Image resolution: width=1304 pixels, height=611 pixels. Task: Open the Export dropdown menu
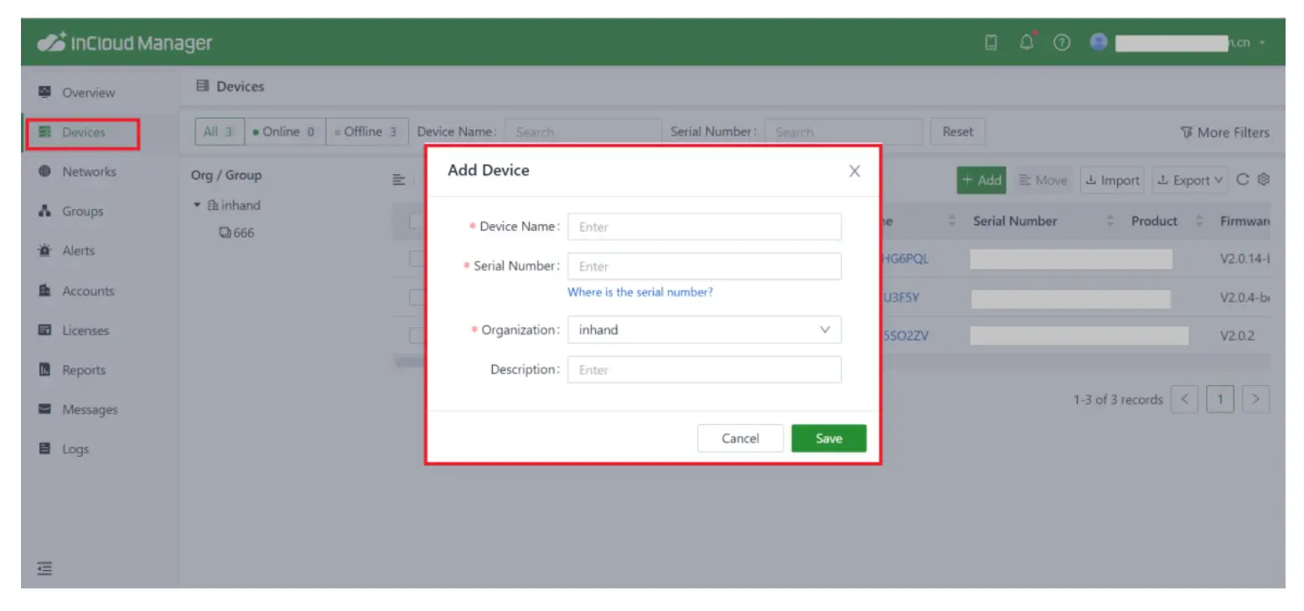point(1189,179)
